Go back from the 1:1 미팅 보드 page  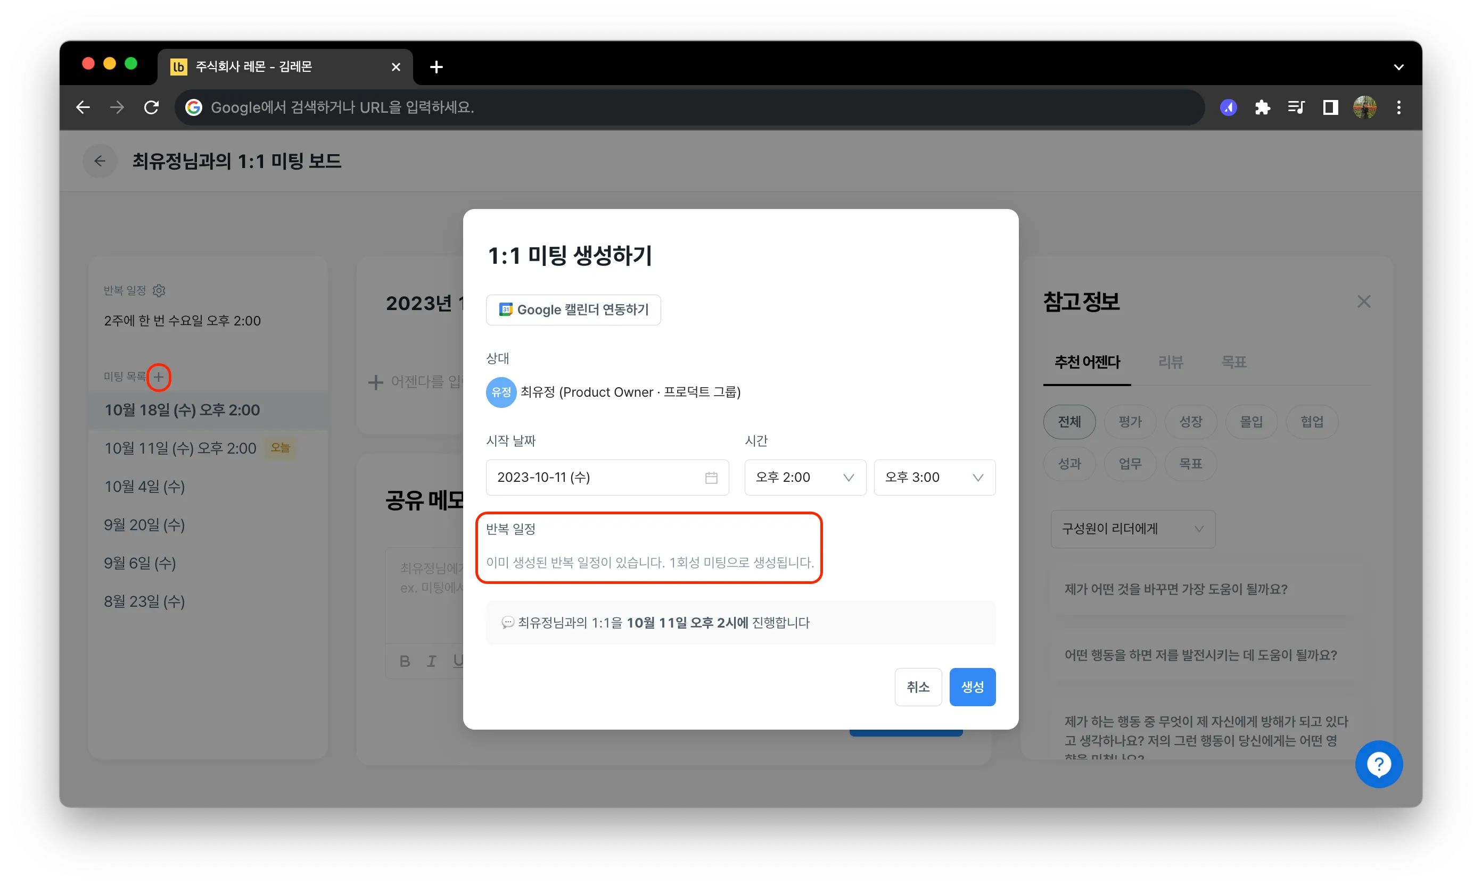100,161
